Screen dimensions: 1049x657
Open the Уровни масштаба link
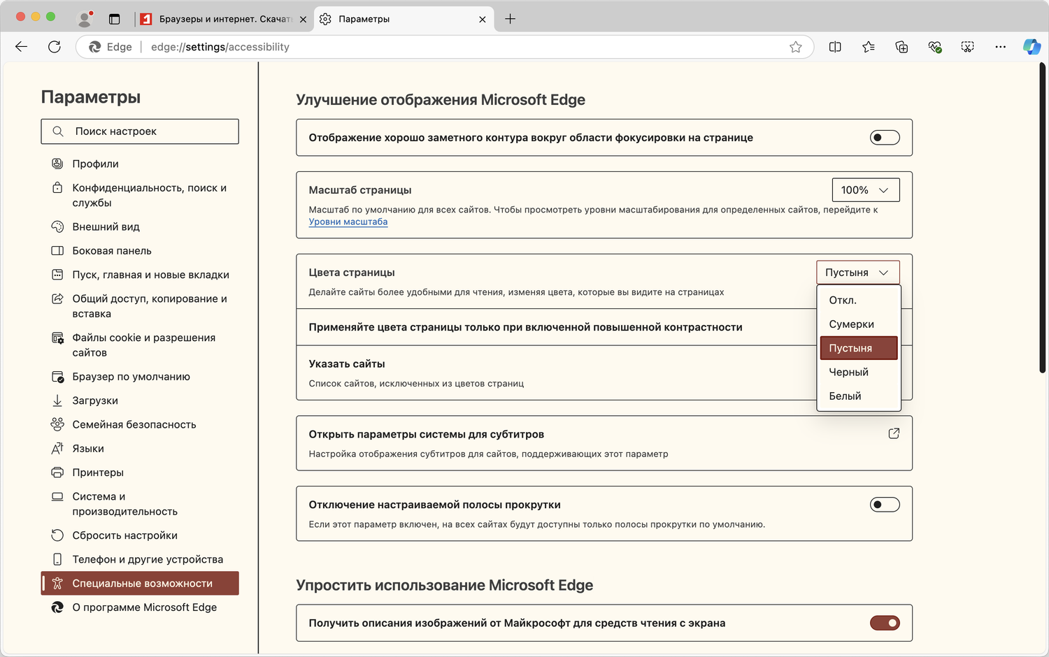click(348, 222)
